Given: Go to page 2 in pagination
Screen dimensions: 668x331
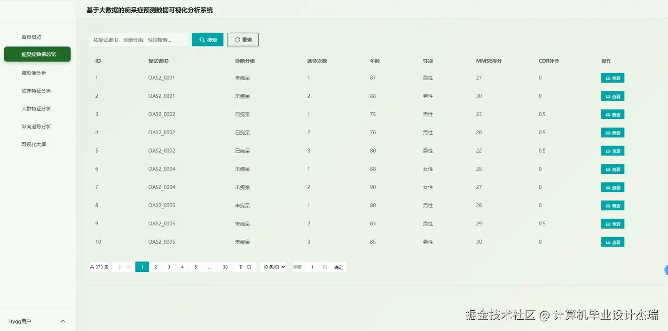Looking at the screenshot, I should click(x=156, y=267).
